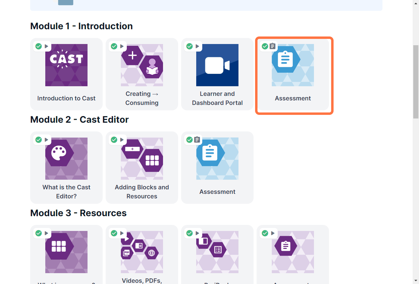Open the Introduction to Cast lesson title
The height and width of the screenshot is (284, 419).
[x=66, y=98]
